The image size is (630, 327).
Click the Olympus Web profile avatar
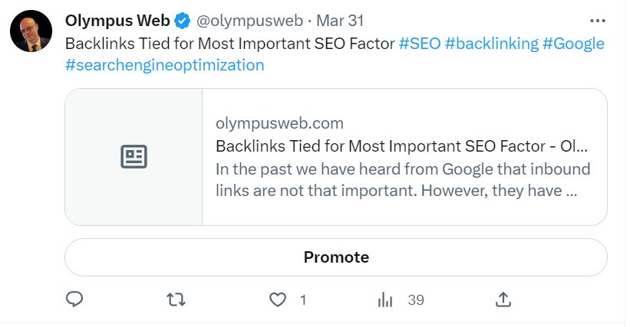[31, 31]
